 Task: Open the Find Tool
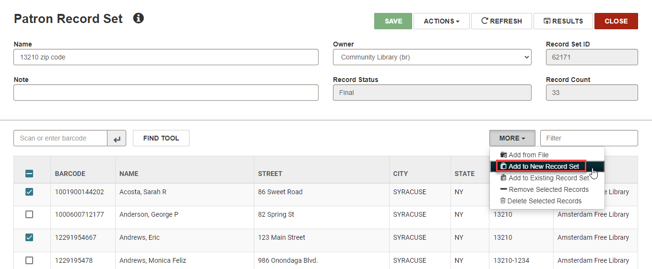point(161,138)
